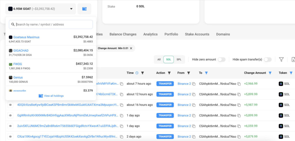This screenshot has height=141, width=295.
Task: Open the Token column filter
Action: 291,73
